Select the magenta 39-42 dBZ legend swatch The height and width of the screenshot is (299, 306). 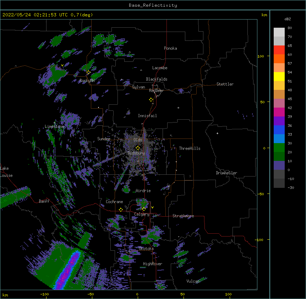pos(279,112)
